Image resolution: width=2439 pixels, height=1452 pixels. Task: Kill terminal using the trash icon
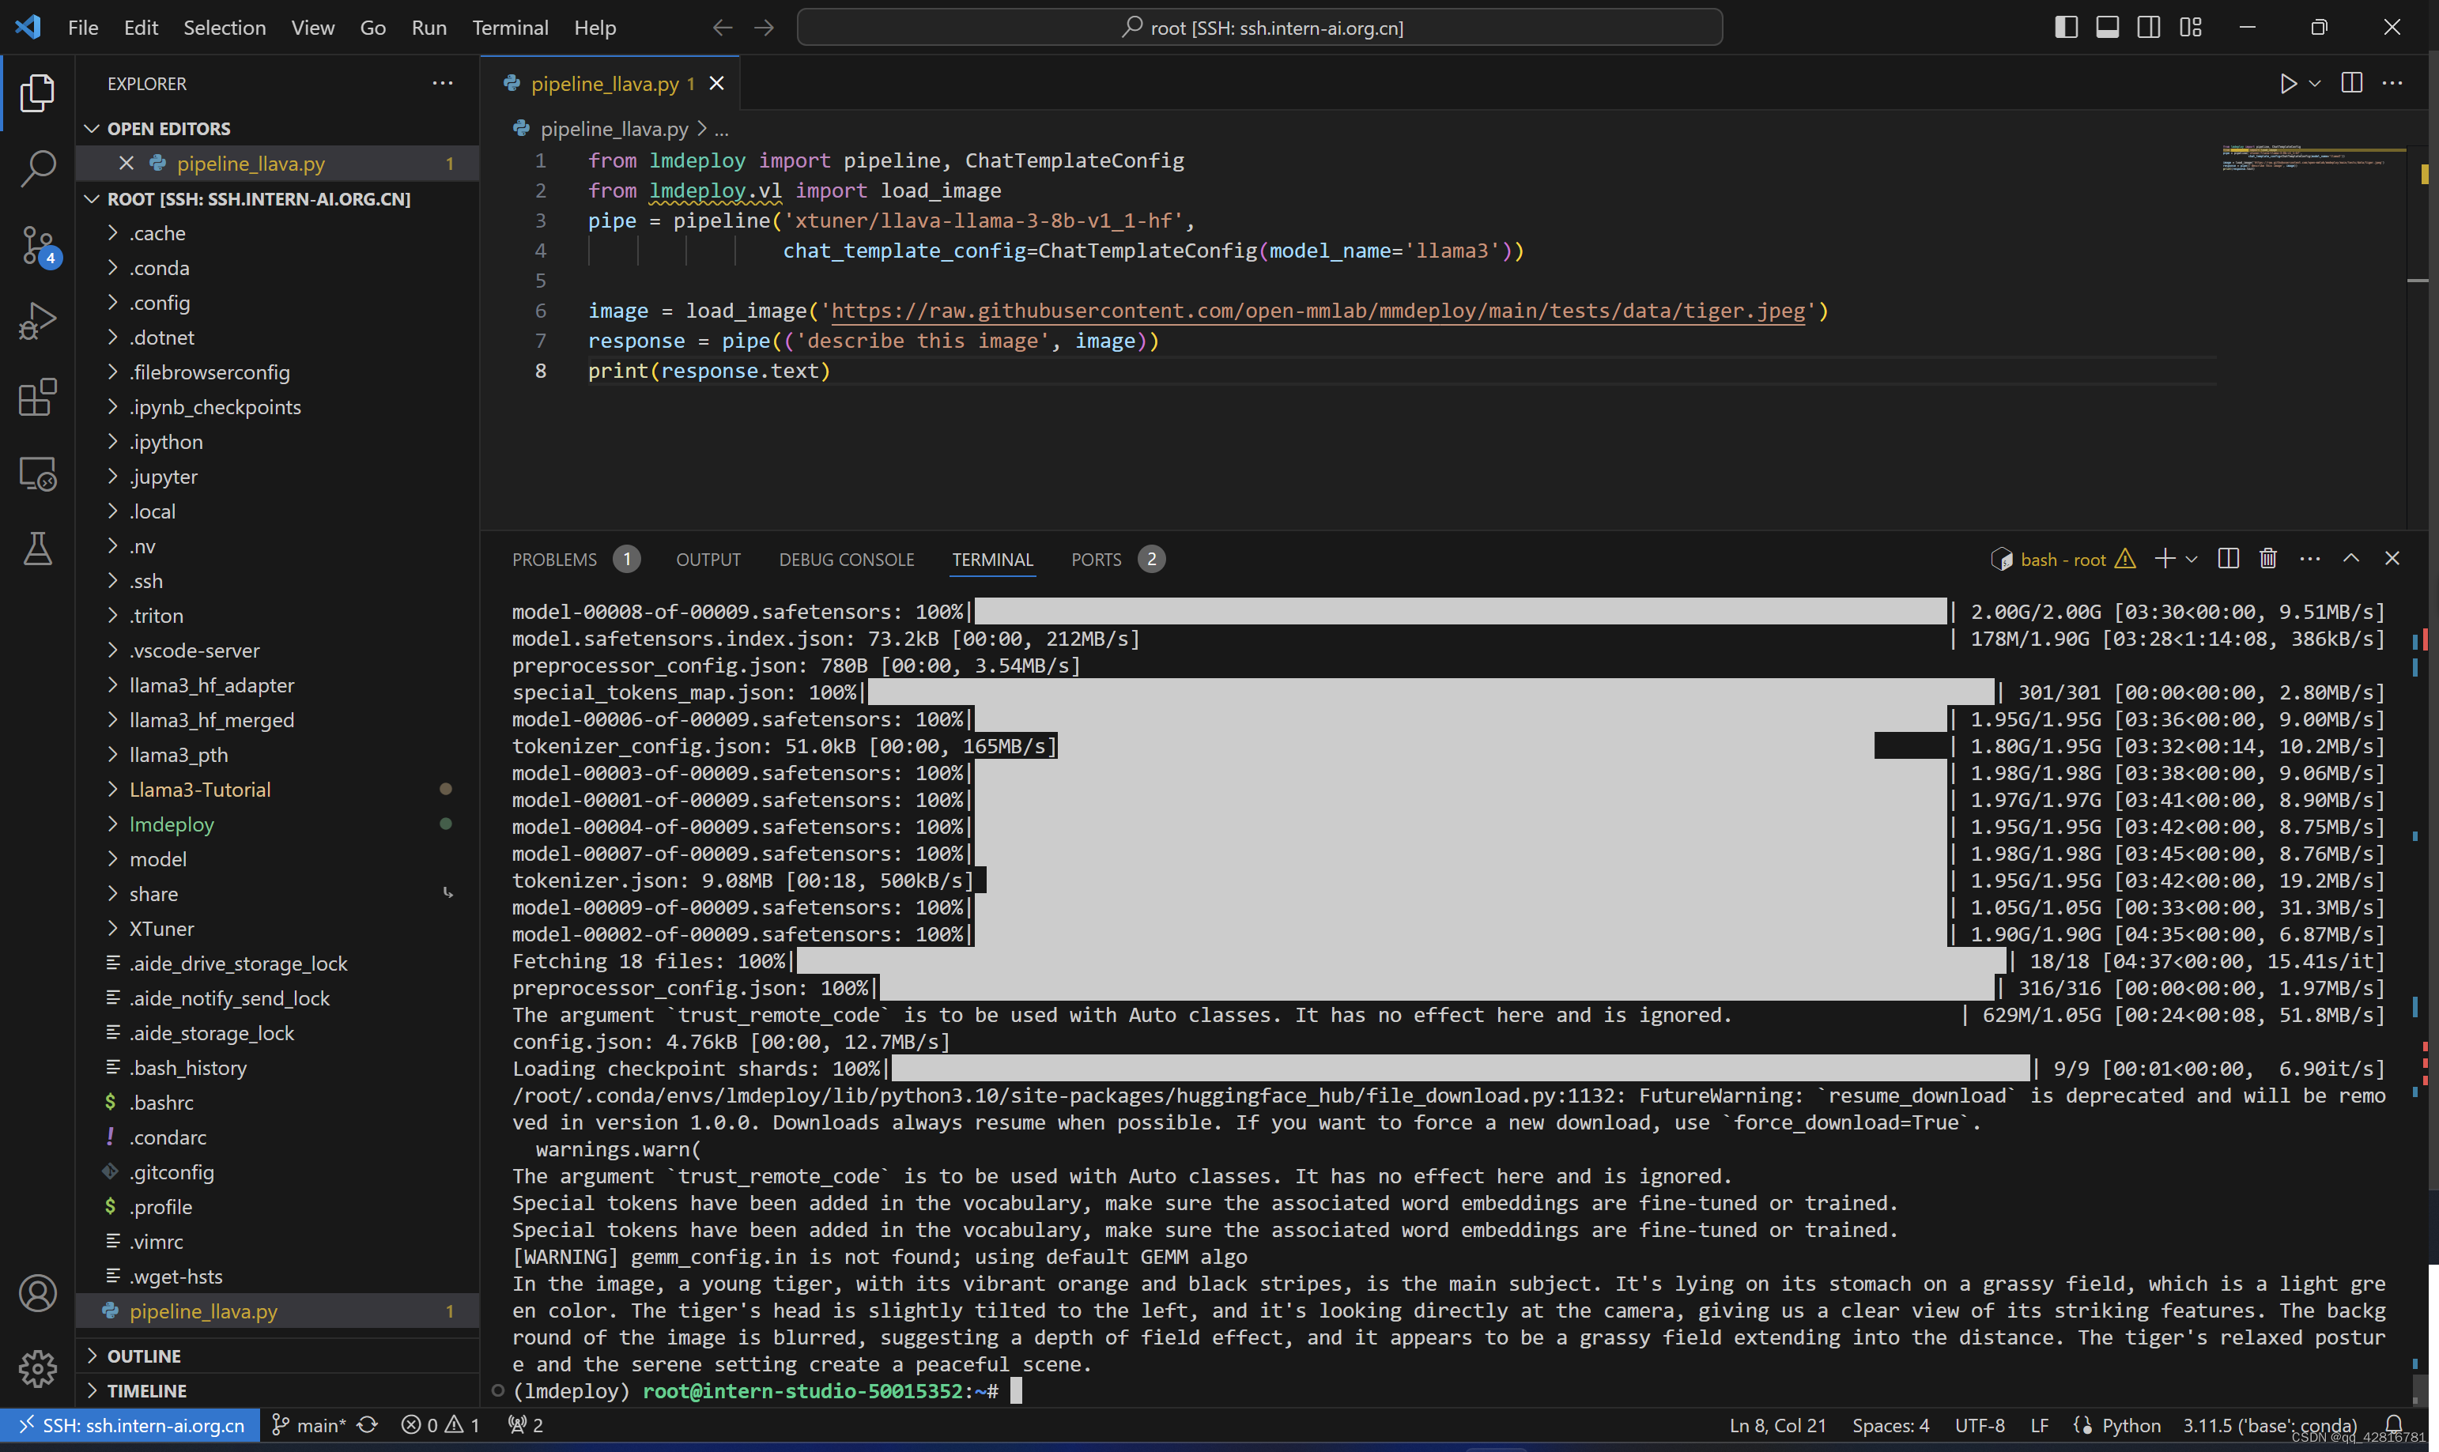2267,559
